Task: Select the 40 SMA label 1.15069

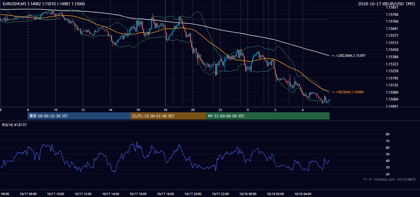Action: [348, 92]
